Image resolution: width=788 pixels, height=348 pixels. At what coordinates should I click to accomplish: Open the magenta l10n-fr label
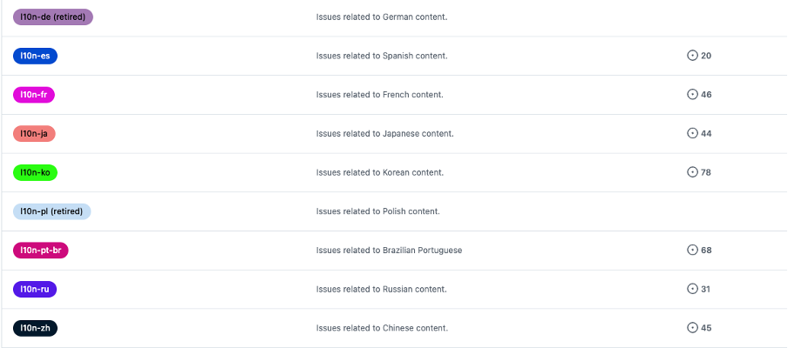[x=35, y=95]
